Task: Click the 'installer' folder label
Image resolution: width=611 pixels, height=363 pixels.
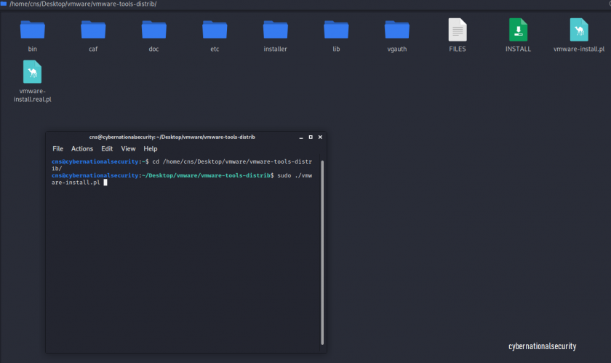Action: [x=276, y=49]
